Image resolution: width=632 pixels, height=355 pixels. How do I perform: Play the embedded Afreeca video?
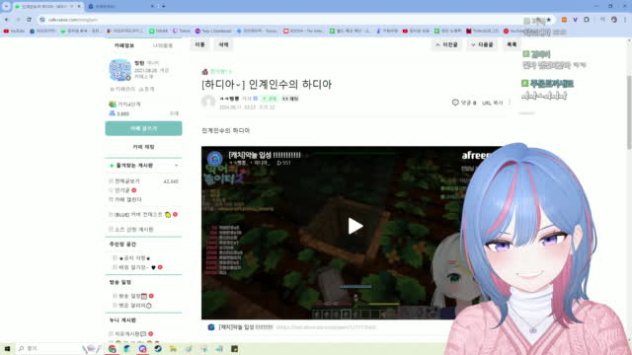click(x=355, y=226)
